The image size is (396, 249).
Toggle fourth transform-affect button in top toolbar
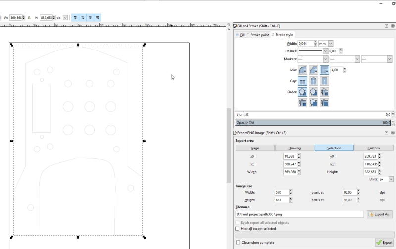(98, 18)
